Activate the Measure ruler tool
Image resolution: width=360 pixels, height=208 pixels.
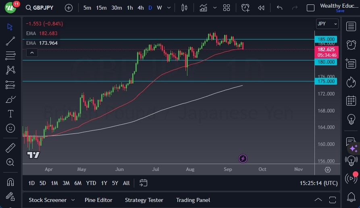pos(10,148)
